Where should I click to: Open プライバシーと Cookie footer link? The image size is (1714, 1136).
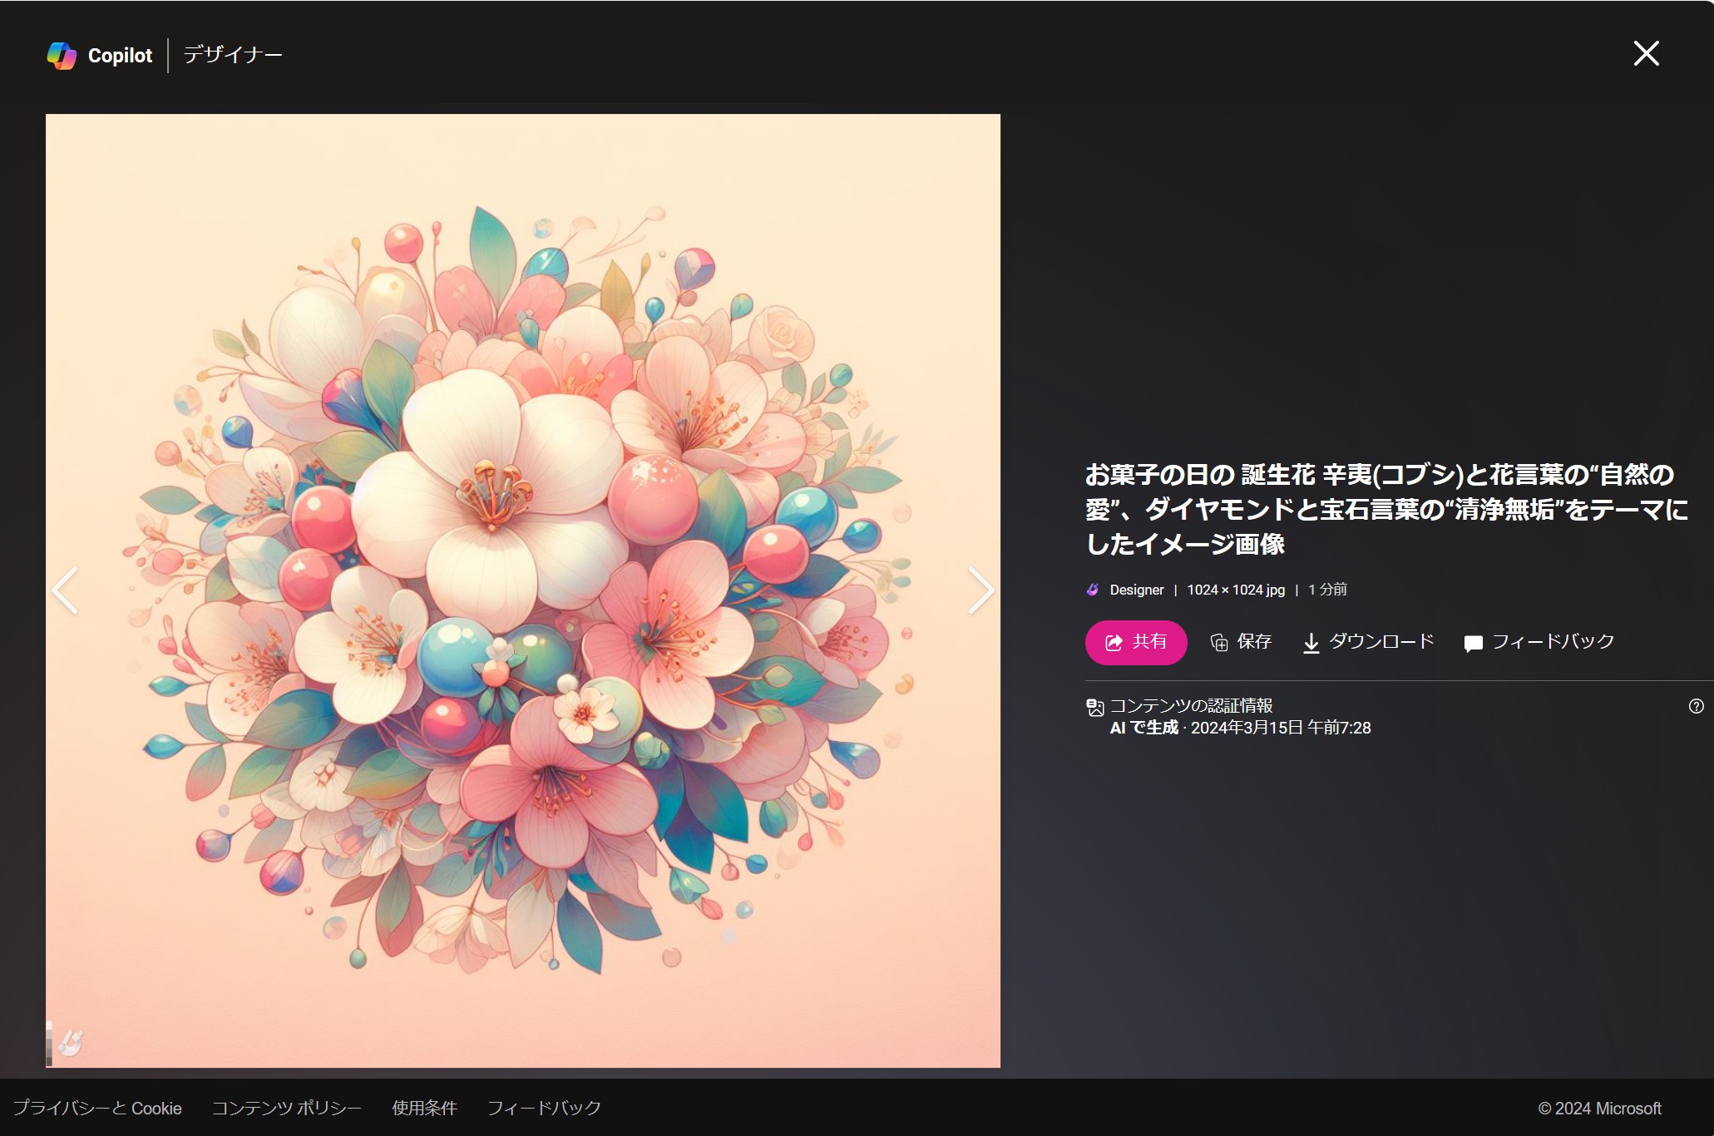[97, 1108]
